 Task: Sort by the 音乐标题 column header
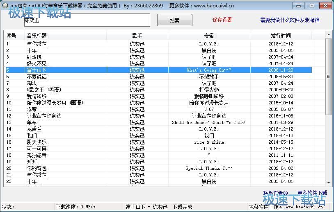coord(66,36)
